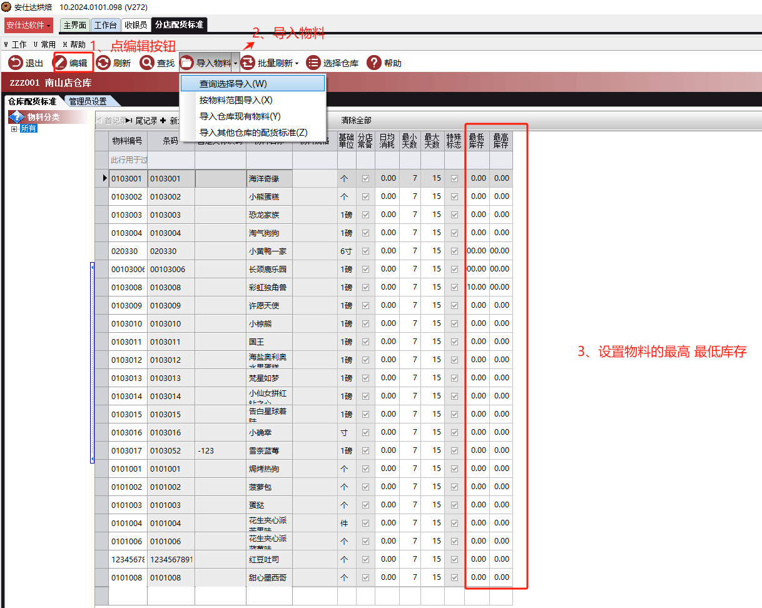
Task: Open the 安仕达软件 dropdown menu
Action: click(x=29, y=25)
